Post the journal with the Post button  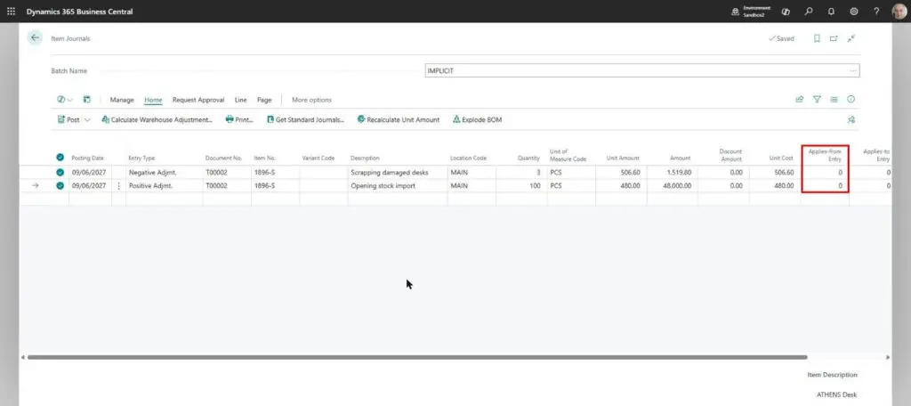[x=69, y=120]
